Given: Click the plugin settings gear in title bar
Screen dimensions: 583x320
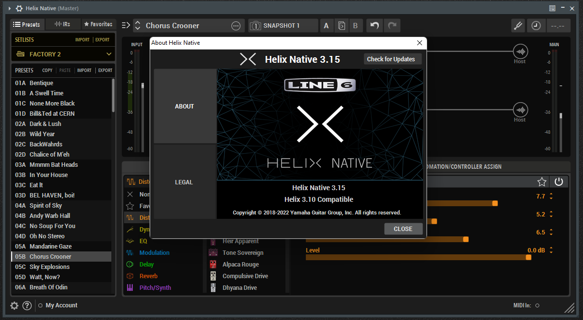Looking at the screenshot, I should [19, 8].
